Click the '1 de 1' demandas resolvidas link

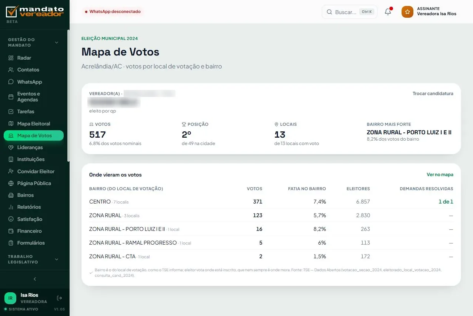446,202
